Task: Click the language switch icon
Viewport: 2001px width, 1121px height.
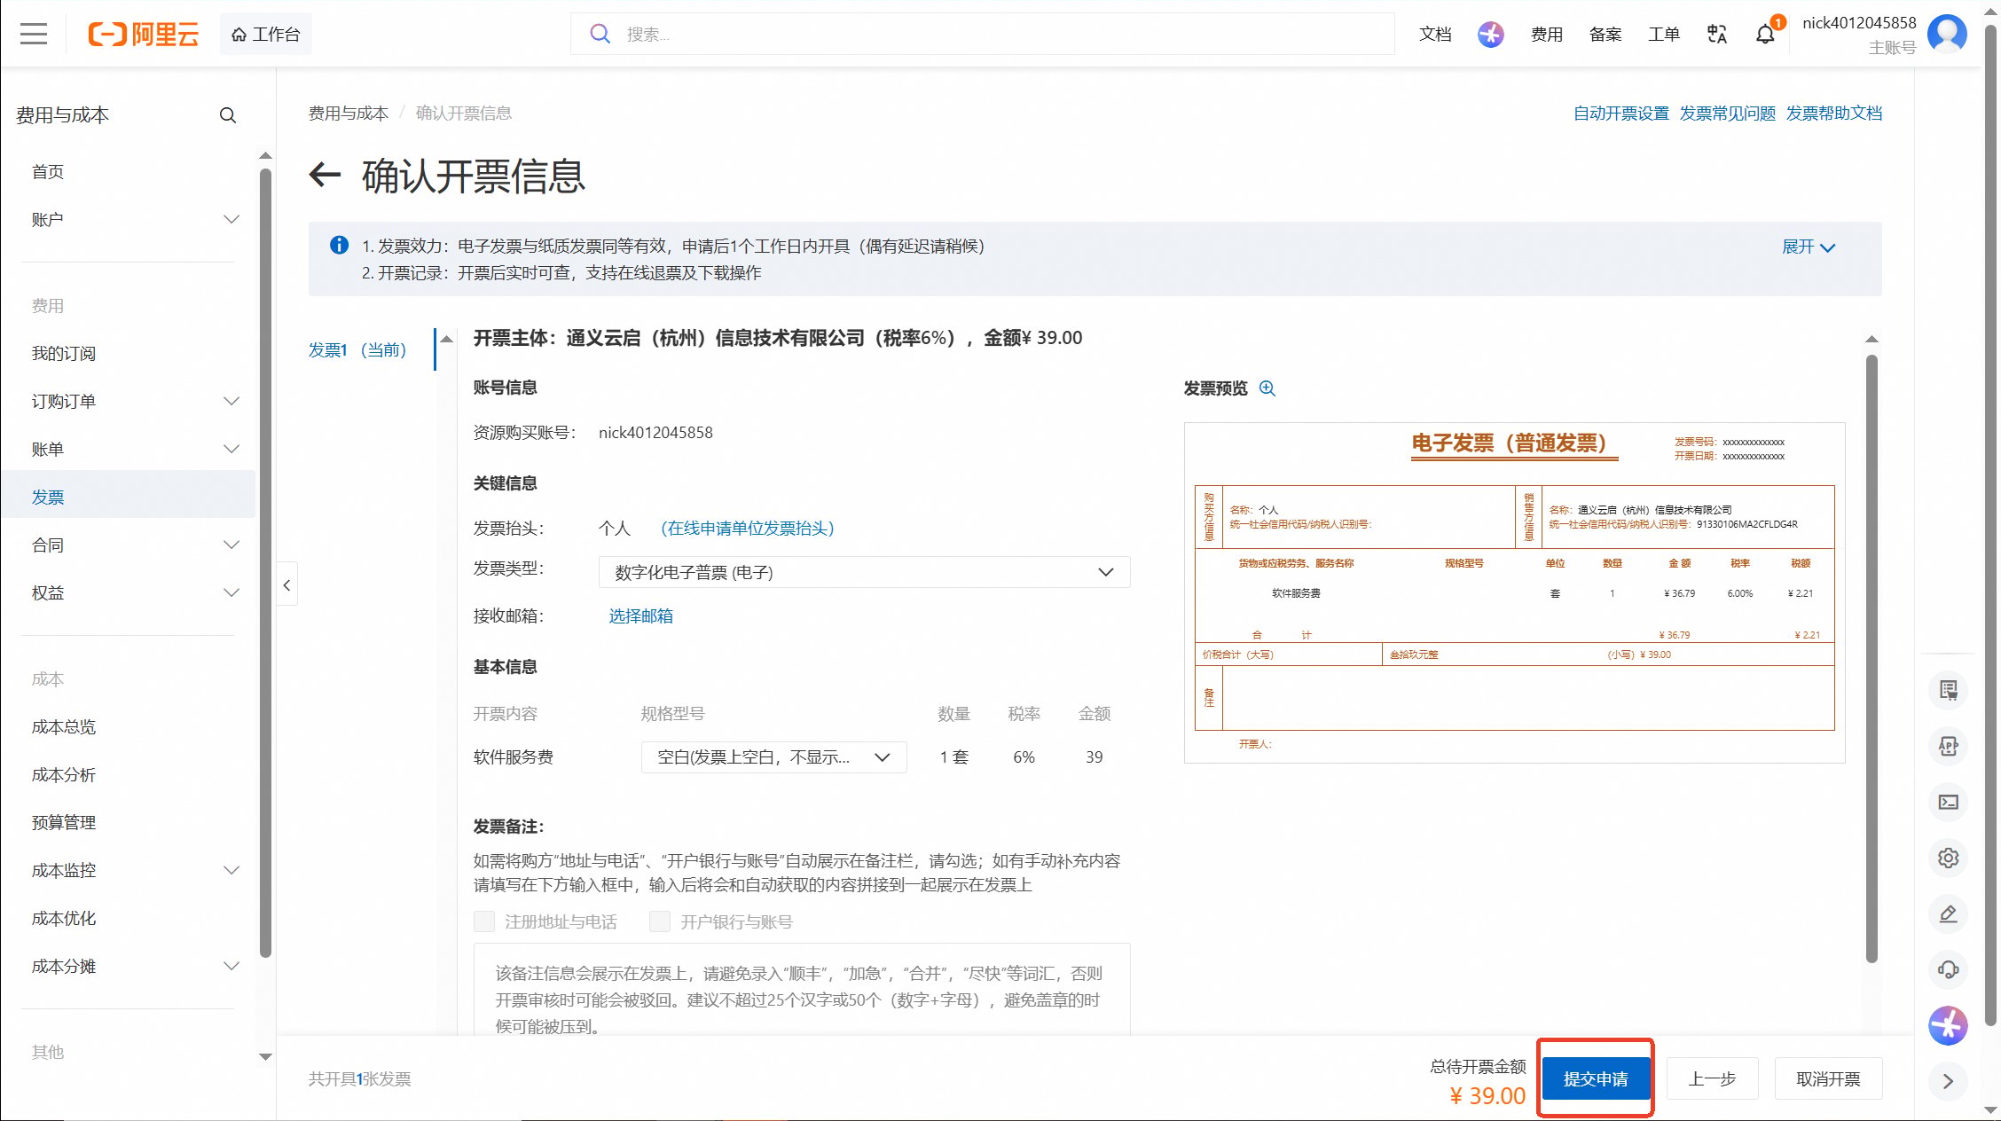Action: pyautogui.click(x=1716, y=35)
